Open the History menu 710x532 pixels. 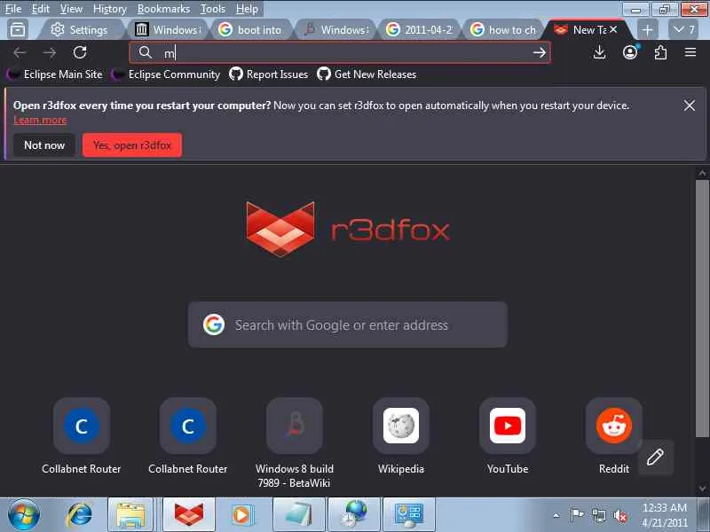[x=109, y=9]
